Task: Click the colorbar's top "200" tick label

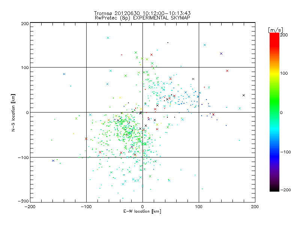Action: click(284, 35)
